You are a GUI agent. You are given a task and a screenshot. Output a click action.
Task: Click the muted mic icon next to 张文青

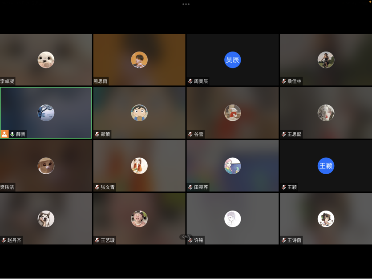coord(97,187)
